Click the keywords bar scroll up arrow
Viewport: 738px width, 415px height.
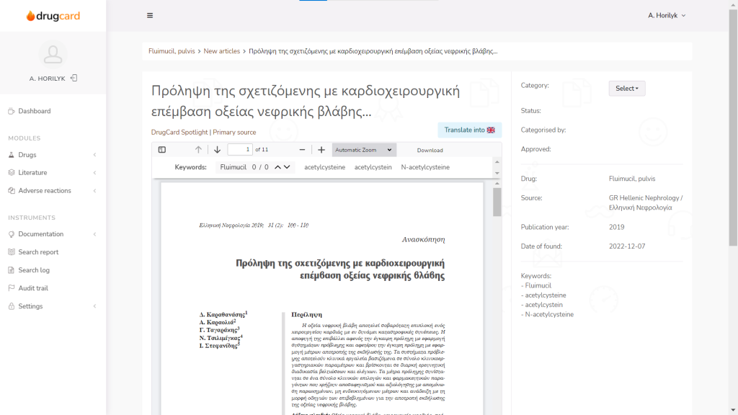point(497,162)
